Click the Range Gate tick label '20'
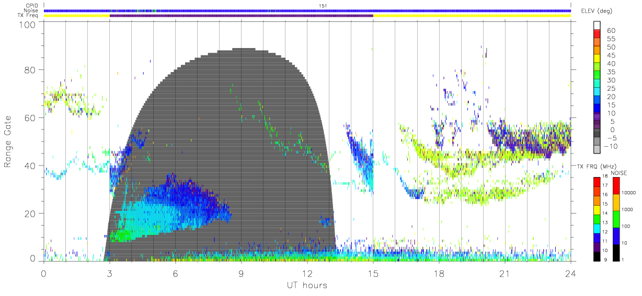The image size is (642, 296). coord(30,213)
